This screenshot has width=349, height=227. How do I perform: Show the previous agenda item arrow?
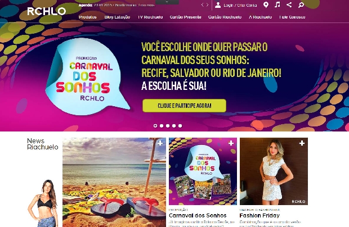coord(202,4)
